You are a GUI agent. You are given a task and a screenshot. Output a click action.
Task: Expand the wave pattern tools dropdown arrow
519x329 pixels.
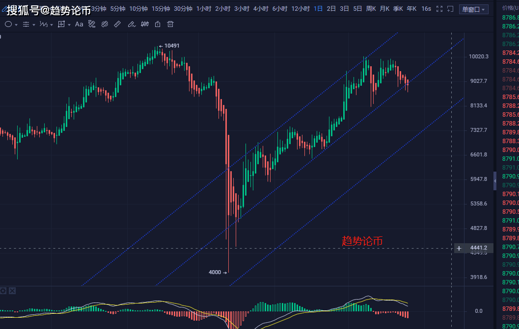coord(52,25)
